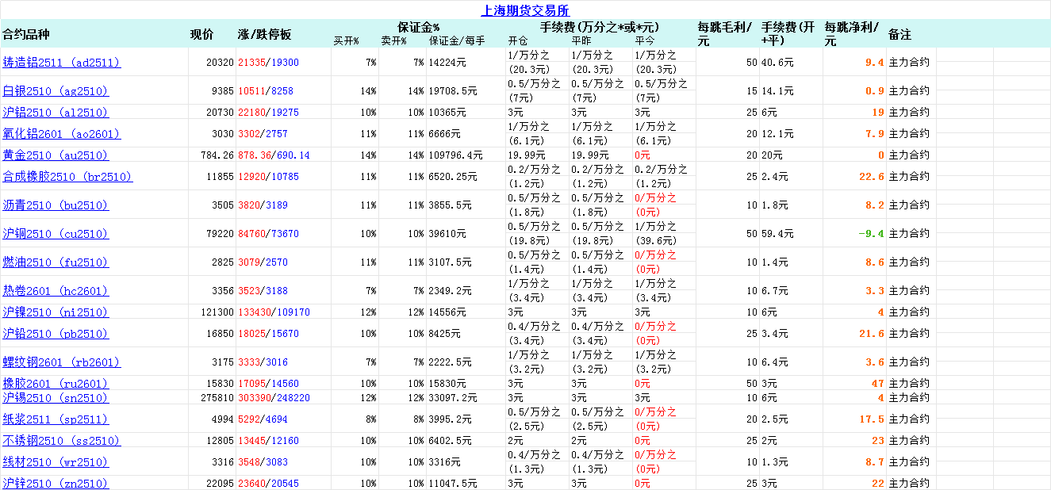Open 螺纹钢2601 (rb2601) contract link
This screenshot has height=490, width=1051.
(62, 362)
